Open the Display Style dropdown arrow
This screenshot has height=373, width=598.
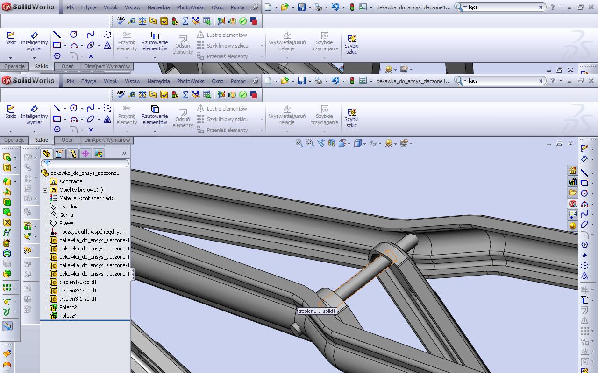click(x=364, y=144)
